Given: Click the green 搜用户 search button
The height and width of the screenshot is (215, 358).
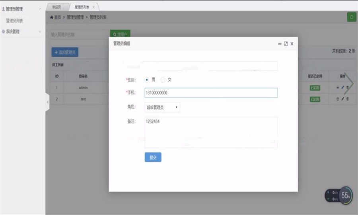Looking at the screenshot, I should coord(120,33).
